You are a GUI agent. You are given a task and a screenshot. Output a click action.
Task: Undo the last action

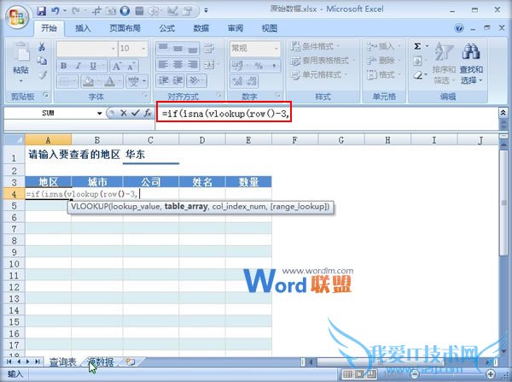click(x=55, y=11)
